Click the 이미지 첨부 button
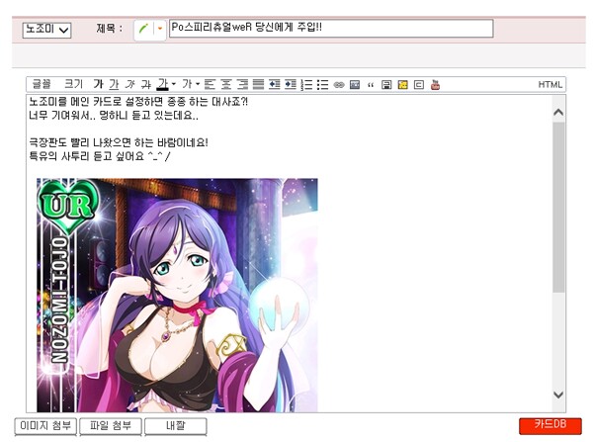593x442 pixels. pyautogui.click(x=45, y=426)
